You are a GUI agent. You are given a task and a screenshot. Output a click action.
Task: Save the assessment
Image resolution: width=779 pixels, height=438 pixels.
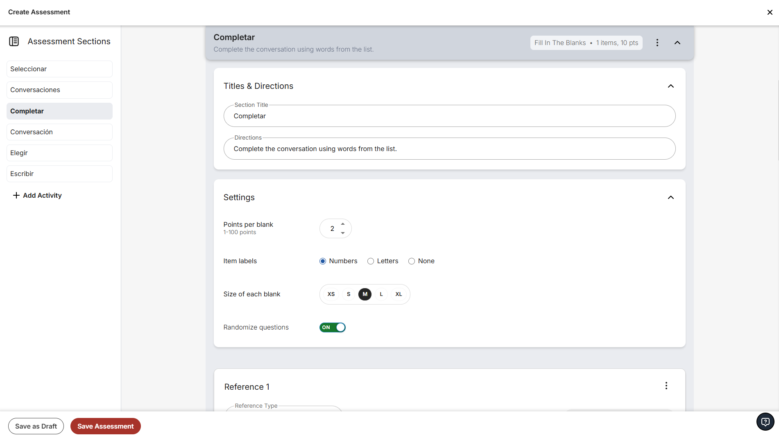[106, 426]
